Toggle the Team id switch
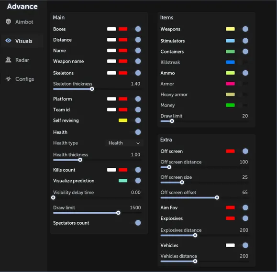This screenshot has width=277, height=272. click(136, 109)
